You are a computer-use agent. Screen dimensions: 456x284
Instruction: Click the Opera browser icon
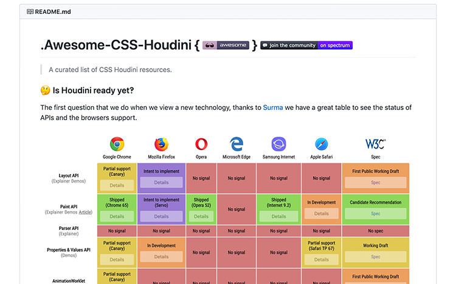point(201,144)
